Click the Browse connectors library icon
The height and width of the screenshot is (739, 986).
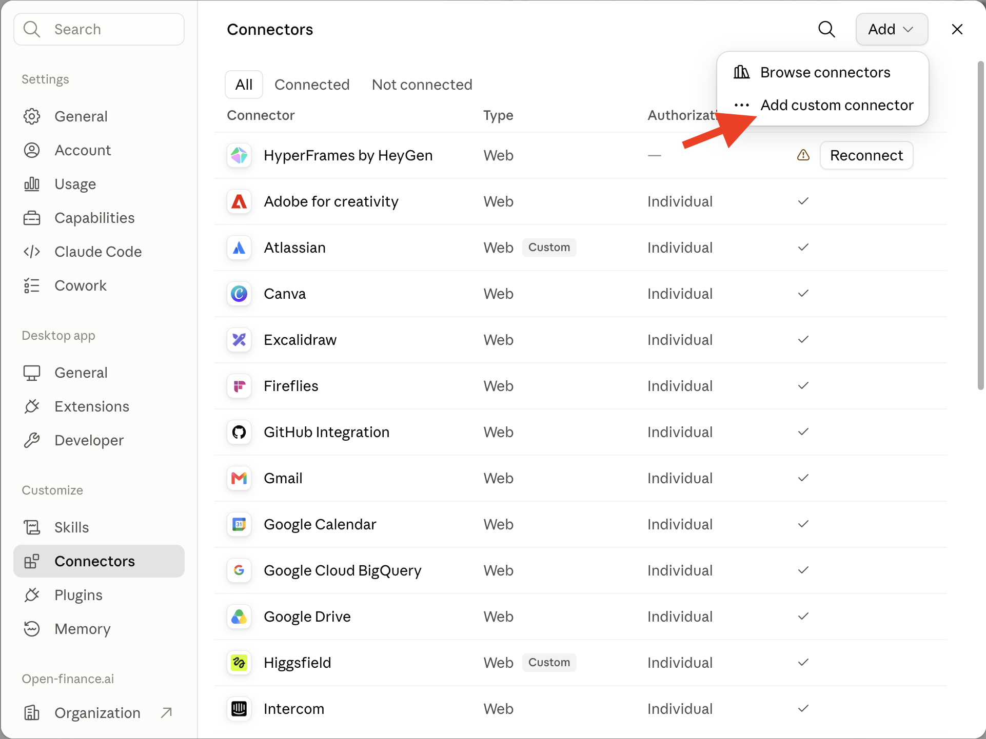point(741,72)
